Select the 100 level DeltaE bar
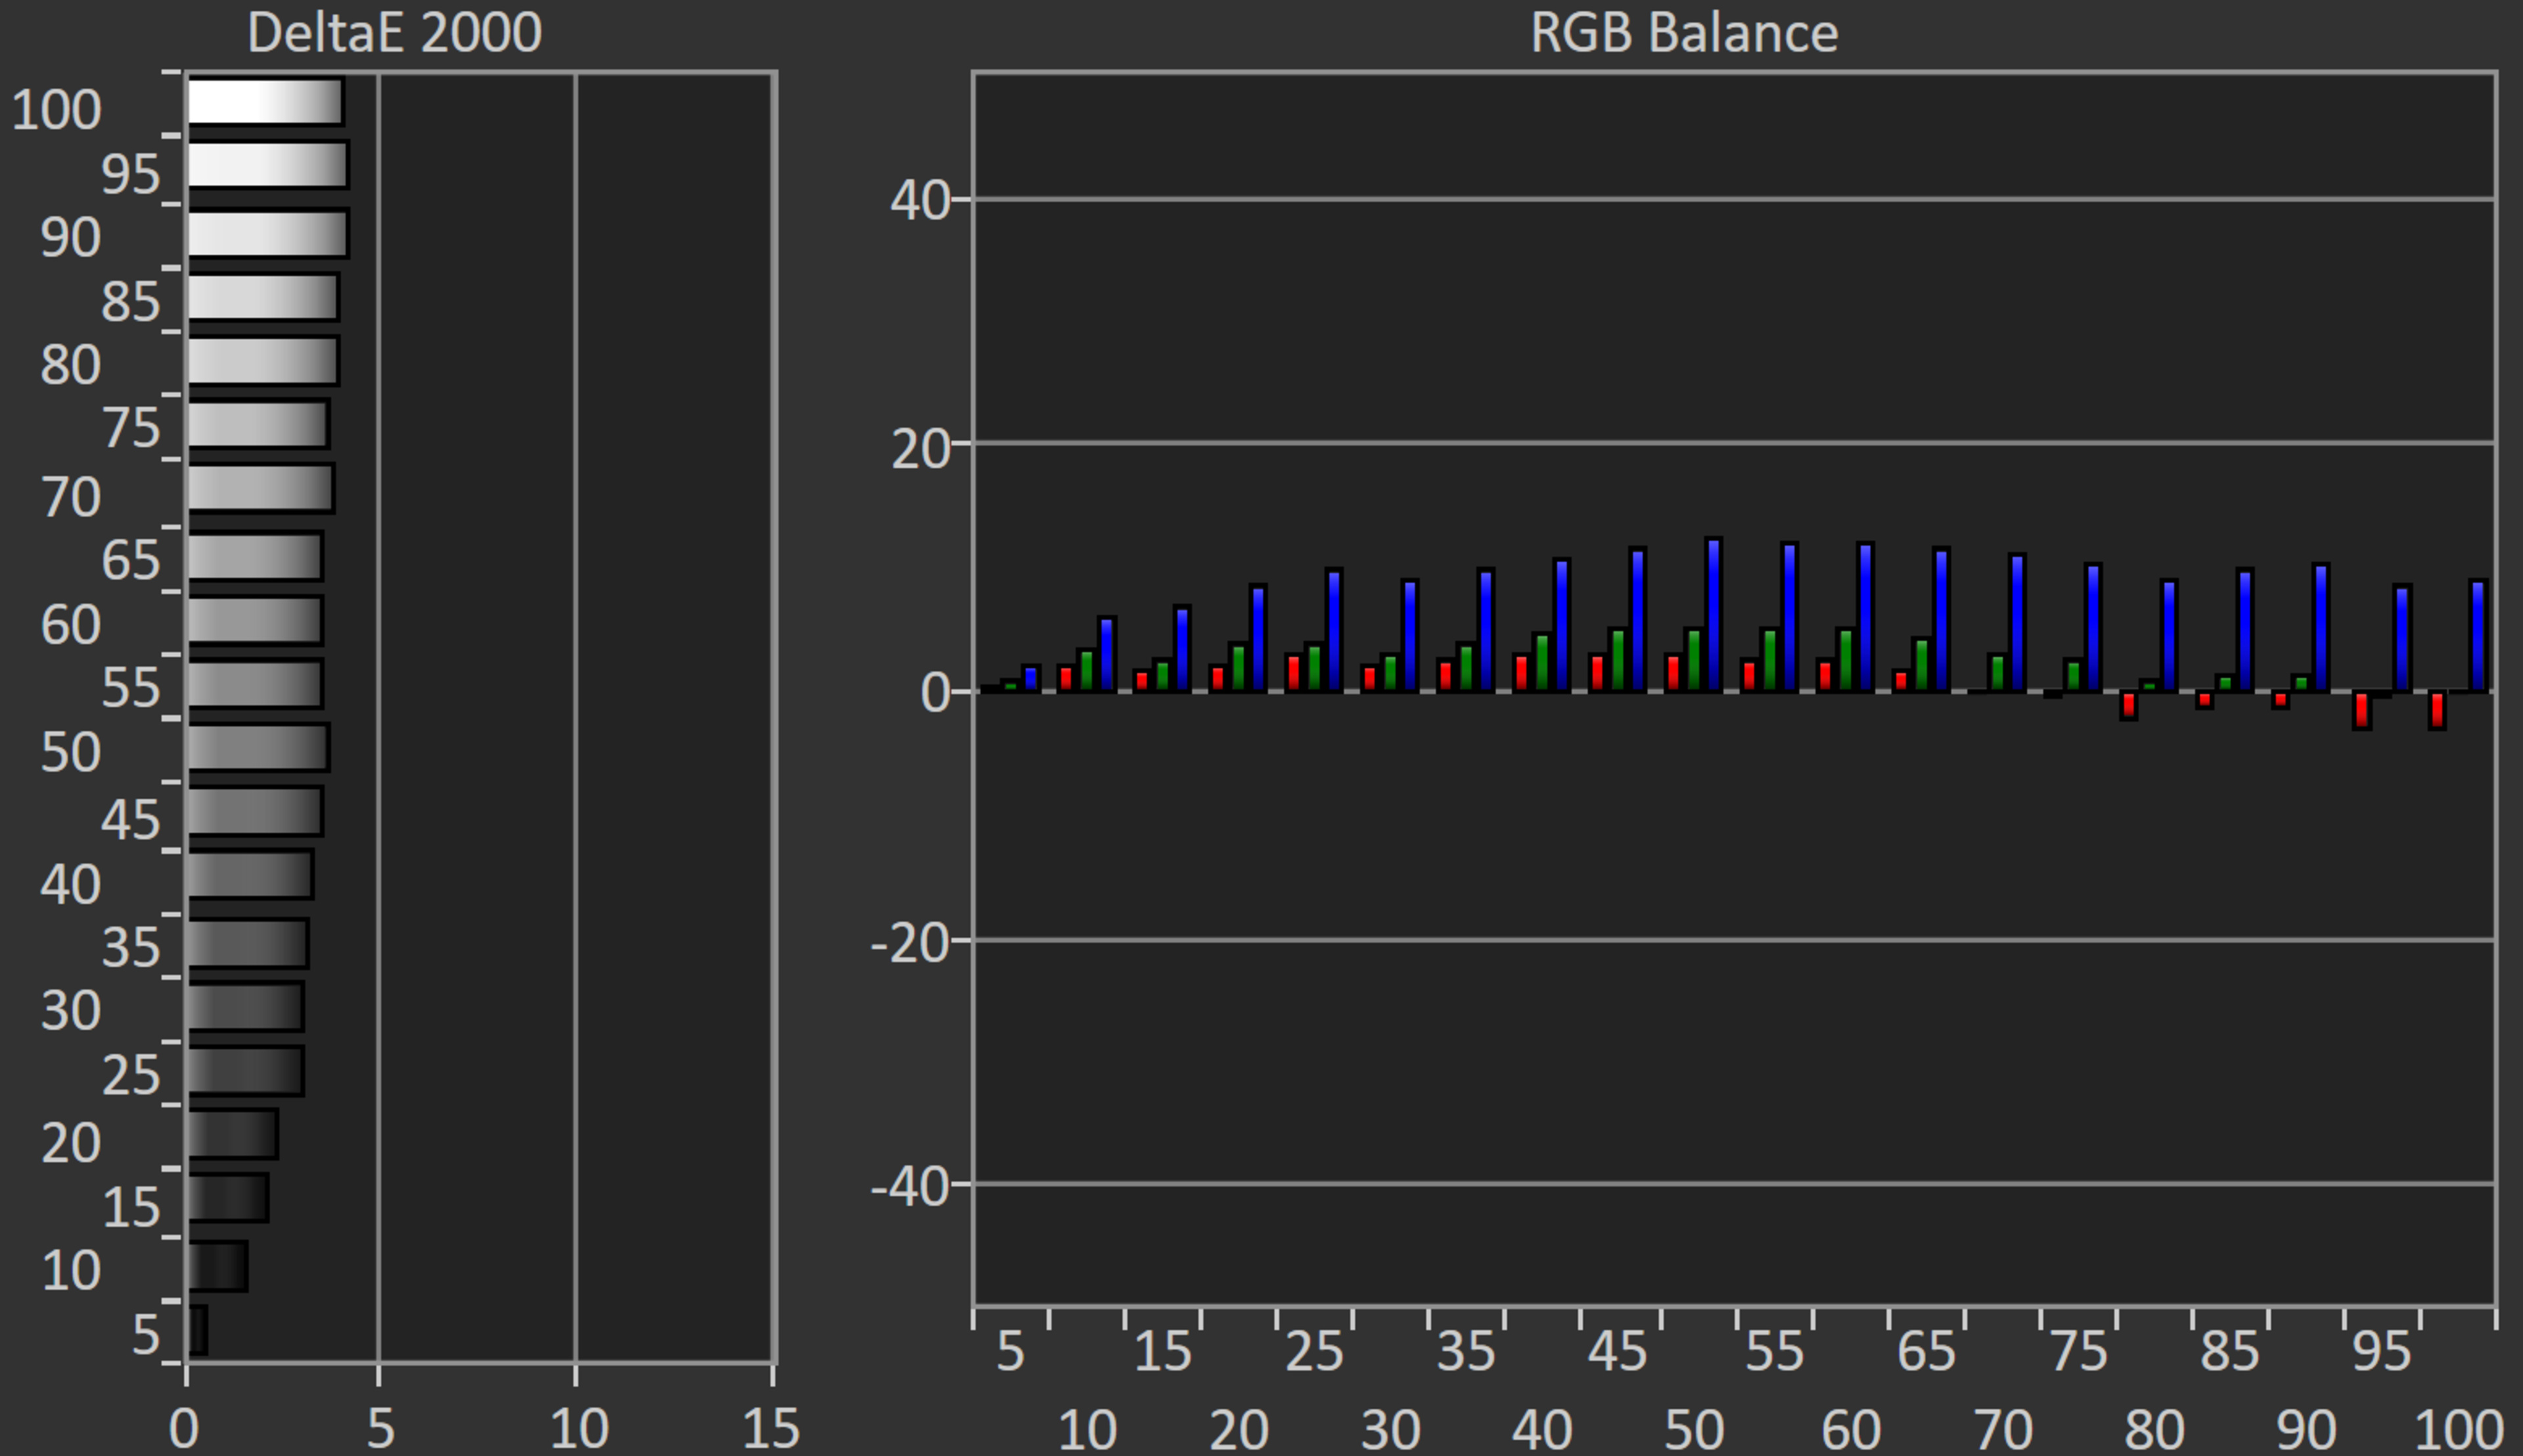Viewport: 2523px width, 1456px height. (x=265, y=102)
